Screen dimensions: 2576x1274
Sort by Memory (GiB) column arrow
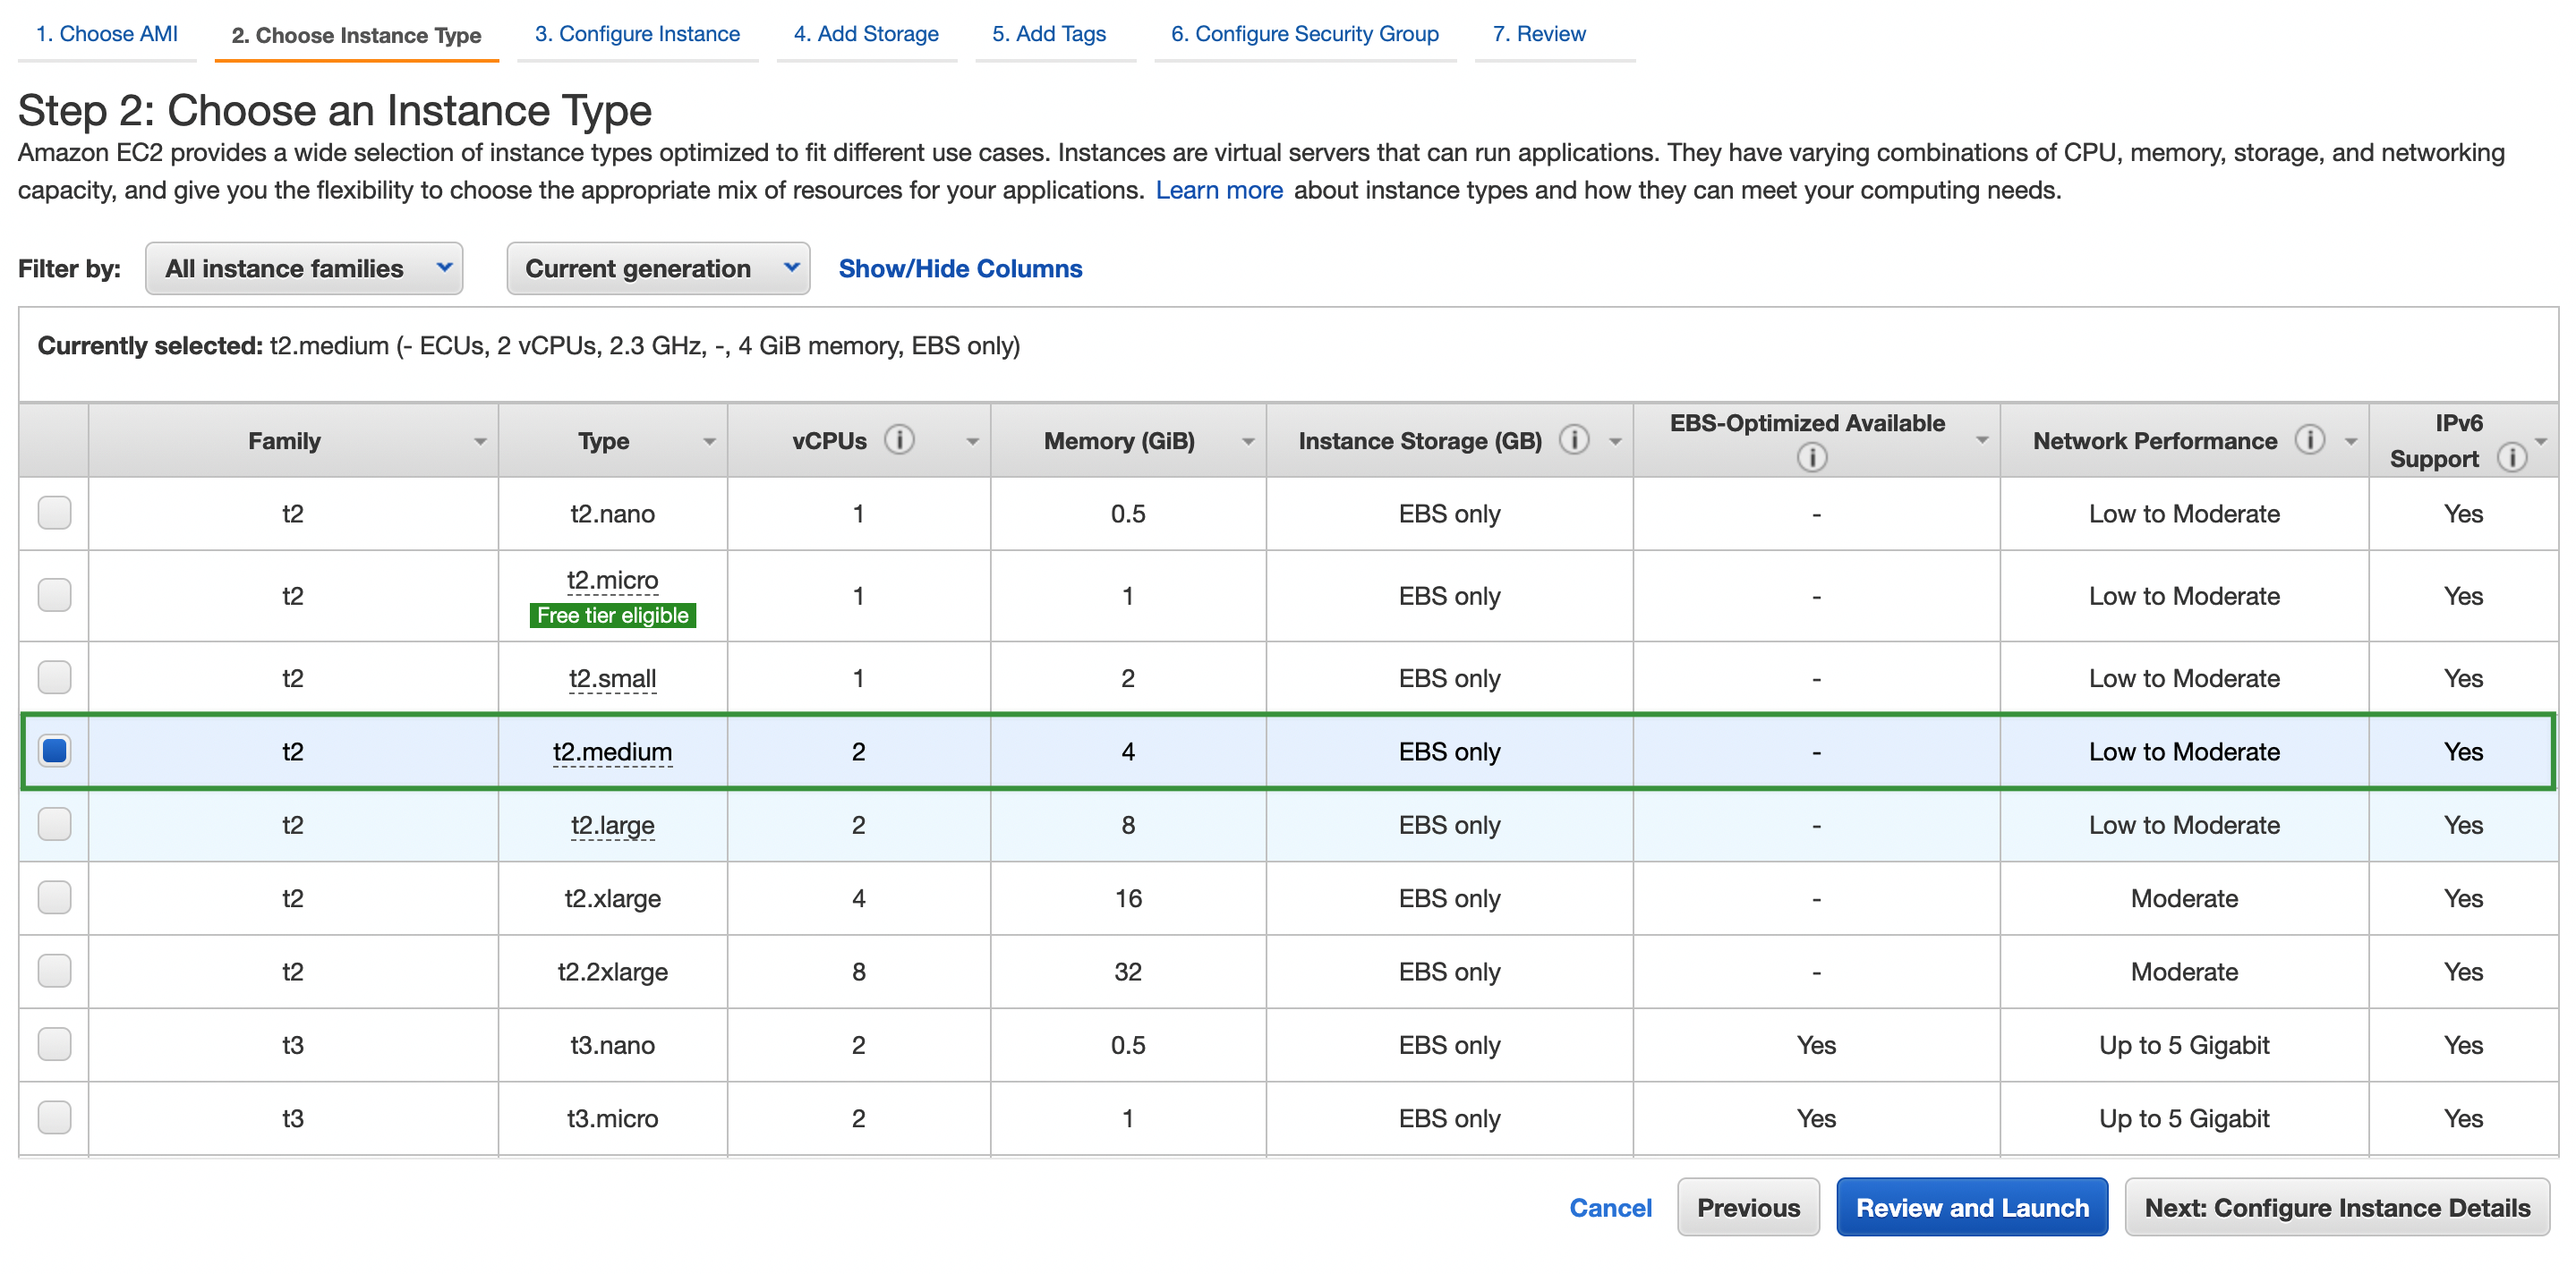1247,442
